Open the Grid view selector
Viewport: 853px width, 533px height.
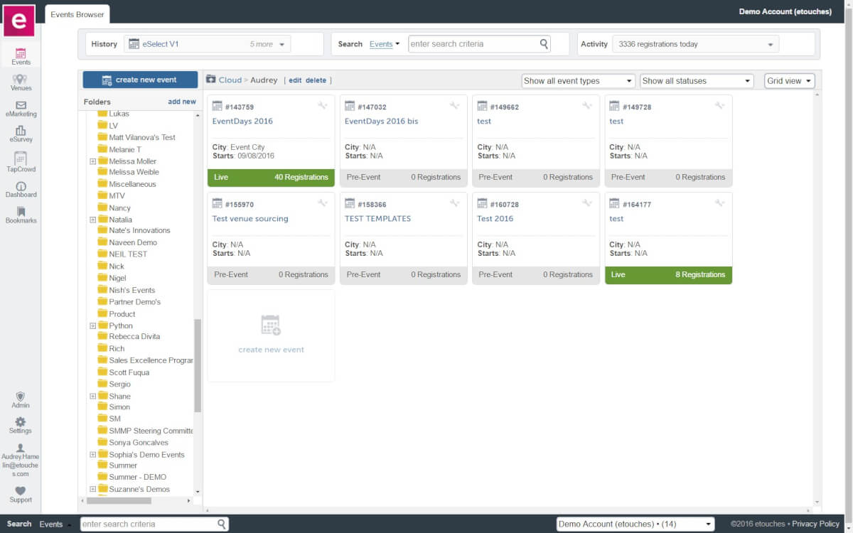[788, 80]
